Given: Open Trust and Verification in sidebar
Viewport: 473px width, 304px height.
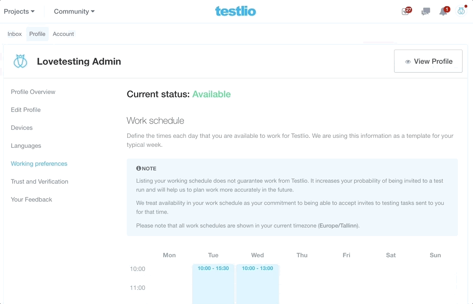Looking at the screenshot, I should tap(40, 181).
